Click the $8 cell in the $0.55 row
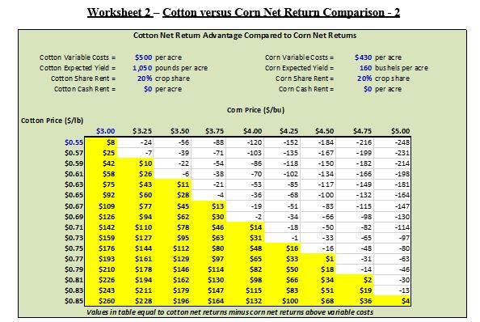 (x=101, y=142)
